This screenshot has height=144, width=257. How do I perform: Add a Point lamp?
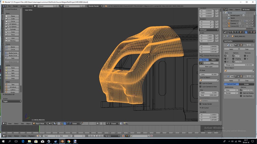[12, 68]
